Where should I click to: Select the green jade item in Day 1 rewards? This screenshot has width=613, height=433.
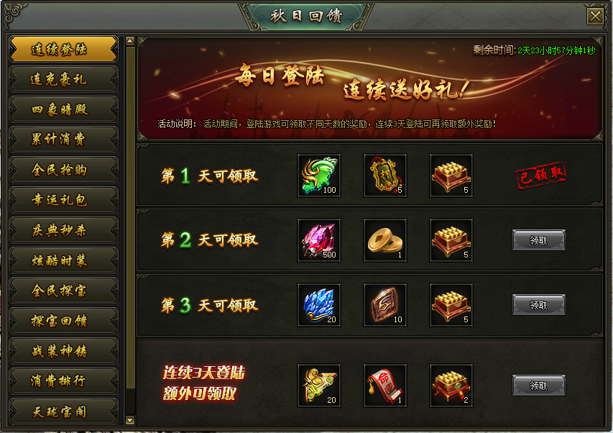319,176
